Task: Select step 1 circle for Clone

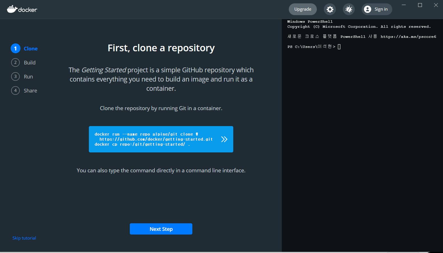Action: coord(15,48)
